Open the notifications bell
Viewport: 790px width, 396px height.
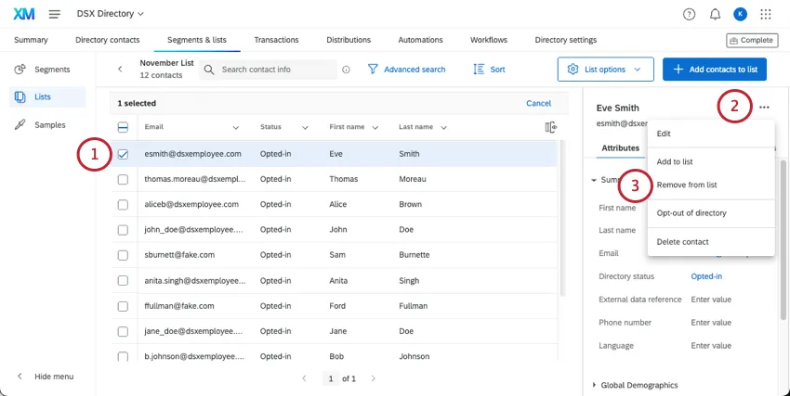coord(715,14)
